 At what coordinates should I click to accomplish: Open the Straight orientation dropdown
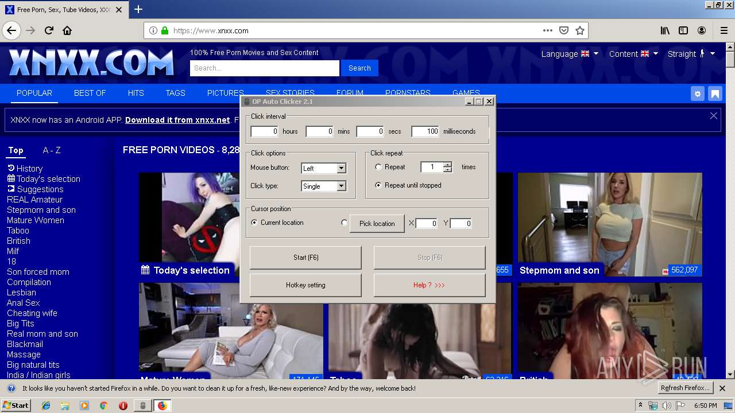(691, 54)
